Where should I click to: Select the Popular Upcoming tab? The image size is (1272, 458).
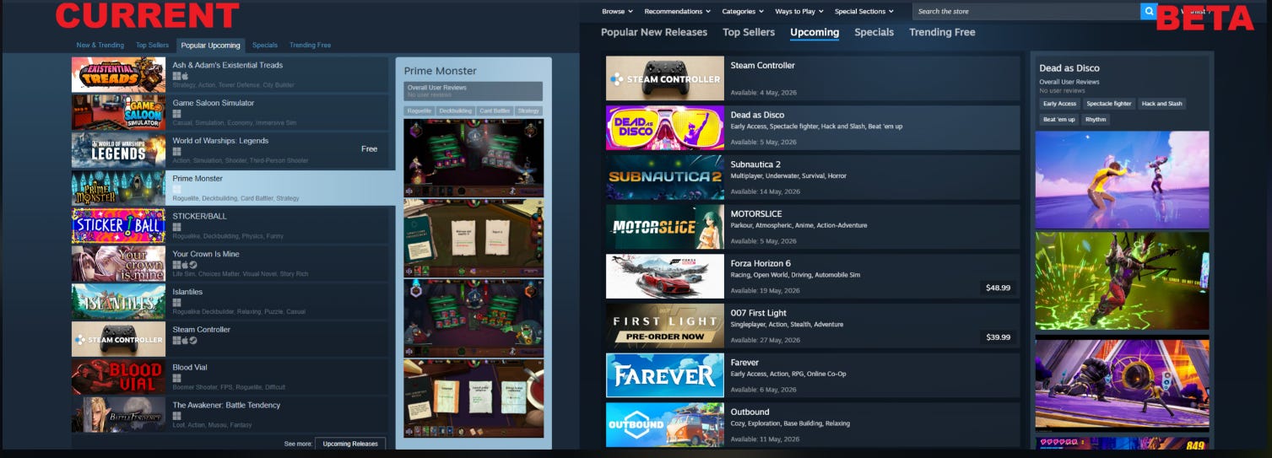coord(211,46)
